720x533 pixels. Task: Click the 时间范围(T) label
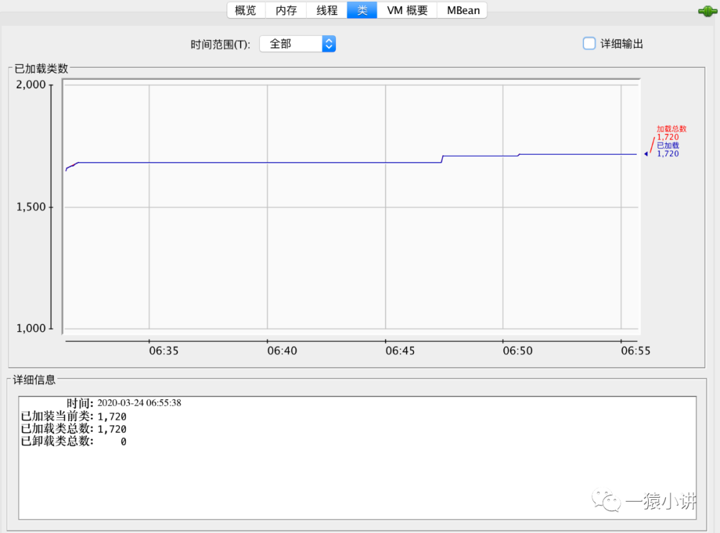click(221, 45)
